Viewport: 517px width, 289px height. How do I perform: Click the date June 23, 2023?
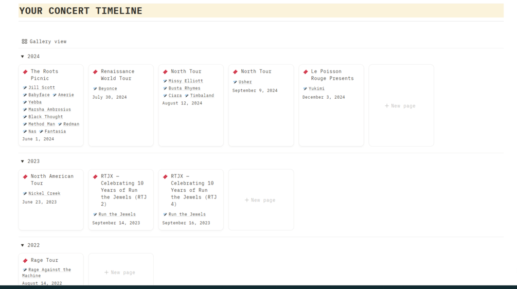[x=39, y=202]
